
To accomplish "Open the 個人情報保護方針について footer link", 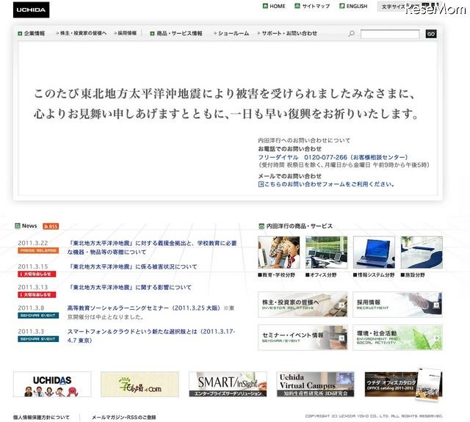I will pos(41,417).
